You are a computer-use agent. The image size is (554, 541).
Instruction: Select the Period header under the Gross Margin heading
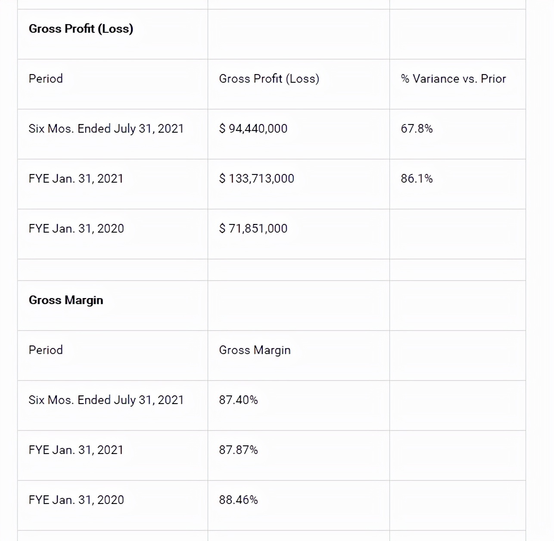[46, 350]
